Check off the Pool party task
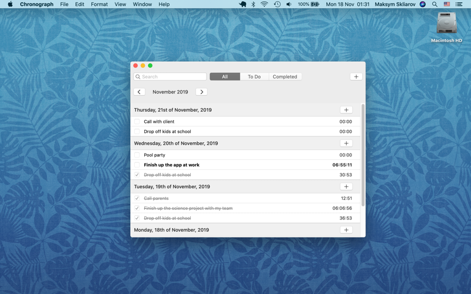Viewport: 471px width, 294px height. click(137, 155)
